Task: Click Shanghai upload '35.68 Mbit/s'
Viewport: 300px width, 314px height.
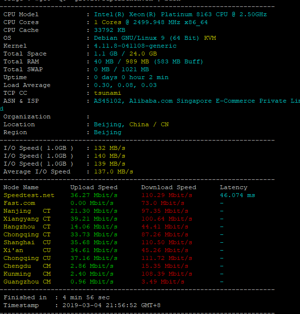Action: coord(94,243)
